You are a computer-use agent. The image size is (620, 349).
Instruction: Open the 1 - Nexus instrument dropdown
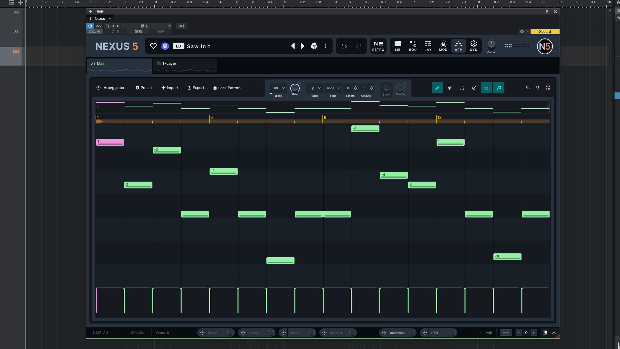[x=100, y=19]
